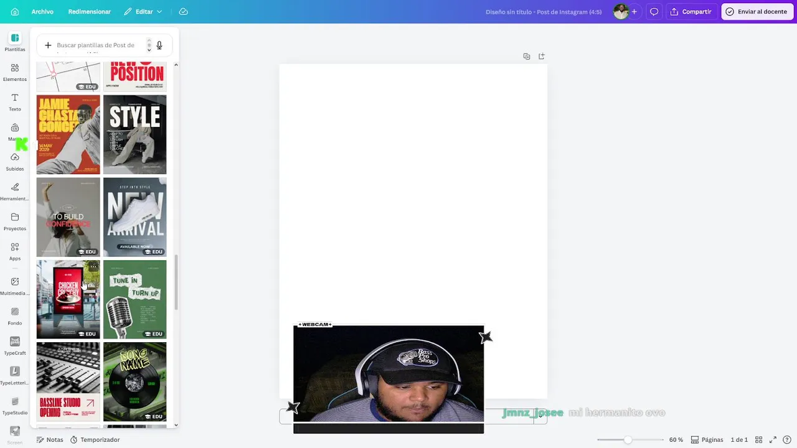
Task: Open the comments speech bubble icon
Action: [x=654, y=12]
